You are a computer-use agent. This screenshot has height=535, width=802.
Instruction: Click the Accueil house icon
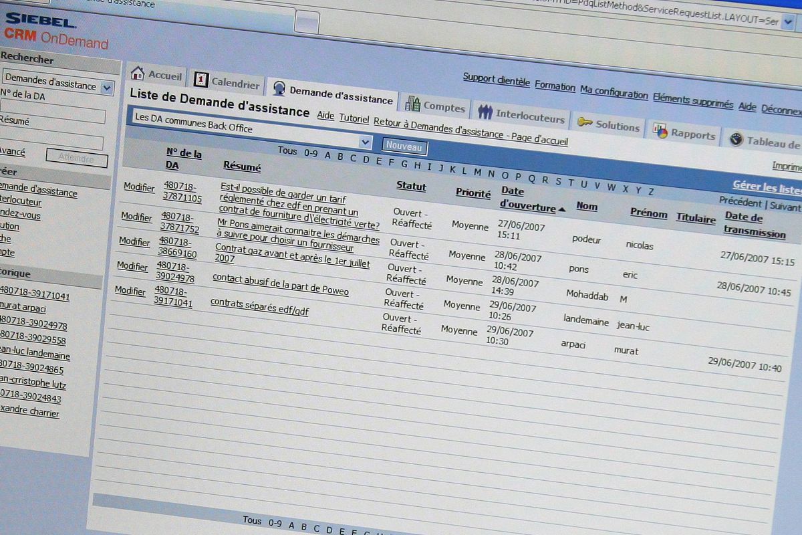point(138,73)
